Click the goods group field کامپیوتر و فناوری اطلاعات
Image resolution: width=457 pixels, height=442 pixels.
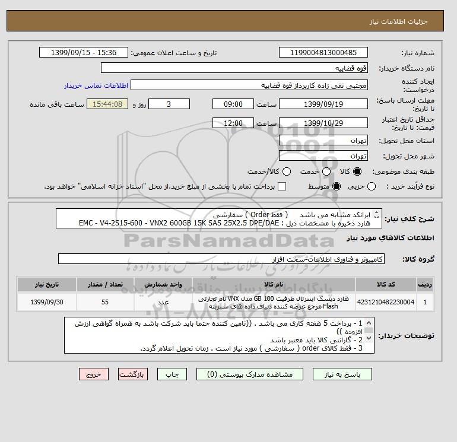221,259
